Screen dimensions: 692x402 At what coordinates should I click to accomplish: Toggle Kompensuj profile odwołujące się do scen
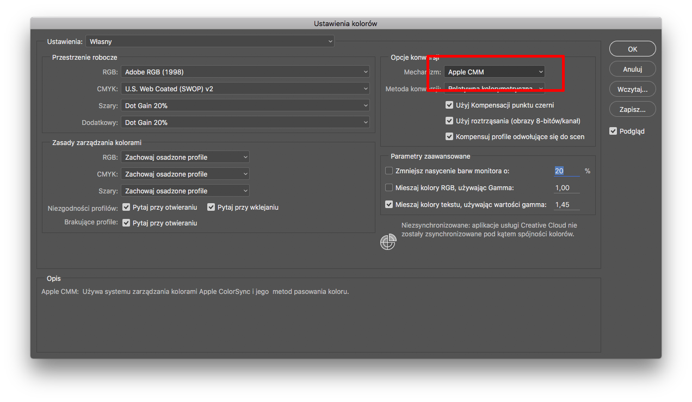coord(449,136)
